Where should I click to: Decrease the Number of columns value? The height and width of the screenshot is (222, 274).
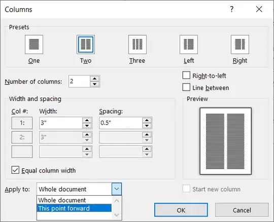[x=94, y=84]
